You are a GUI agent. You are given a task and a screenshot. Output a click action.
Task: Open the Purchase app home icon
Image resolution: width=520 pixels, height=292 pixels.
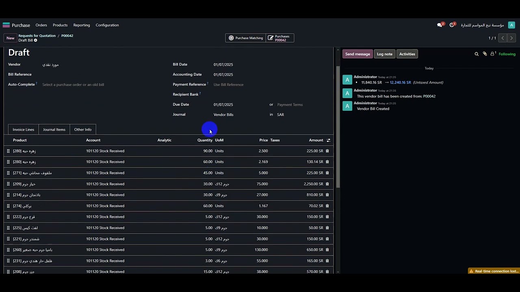pos(6,25)
